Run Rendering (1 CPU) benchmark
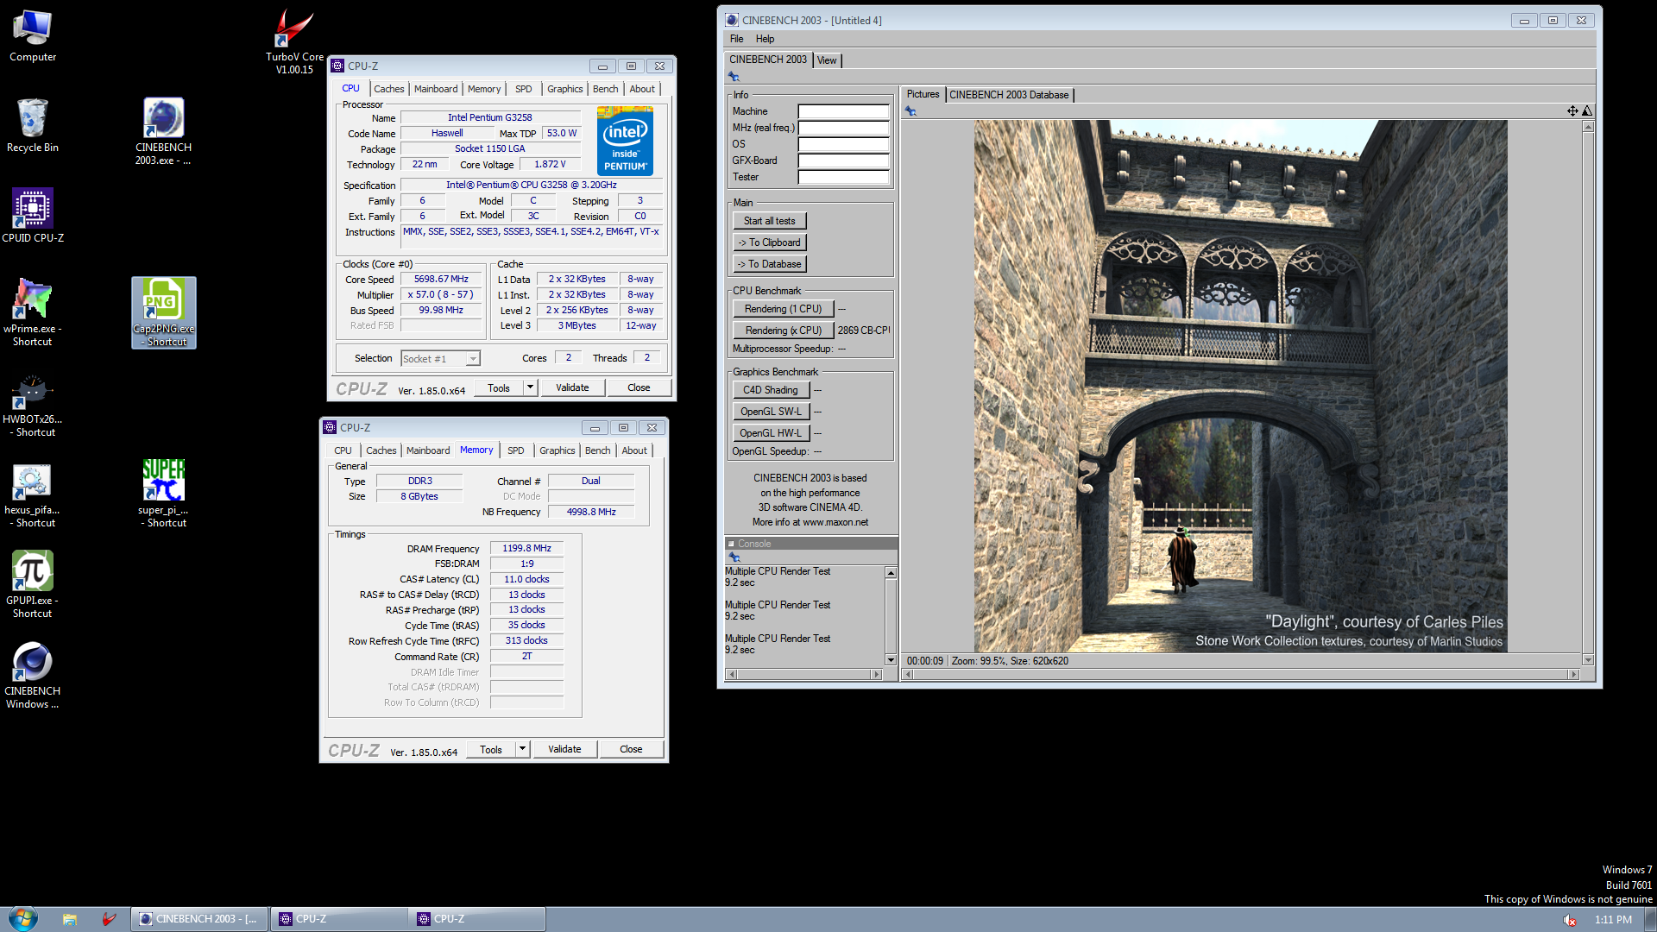This screenshot has width=1657, height=932. pos(783,309)
